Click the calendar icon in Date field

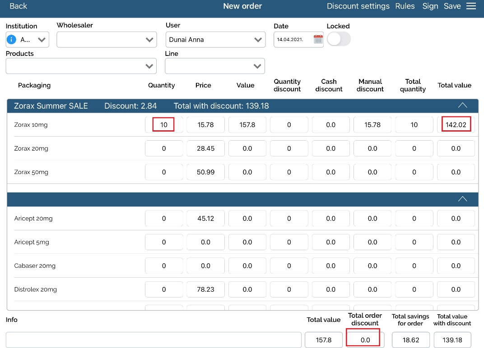click(318, 40)
